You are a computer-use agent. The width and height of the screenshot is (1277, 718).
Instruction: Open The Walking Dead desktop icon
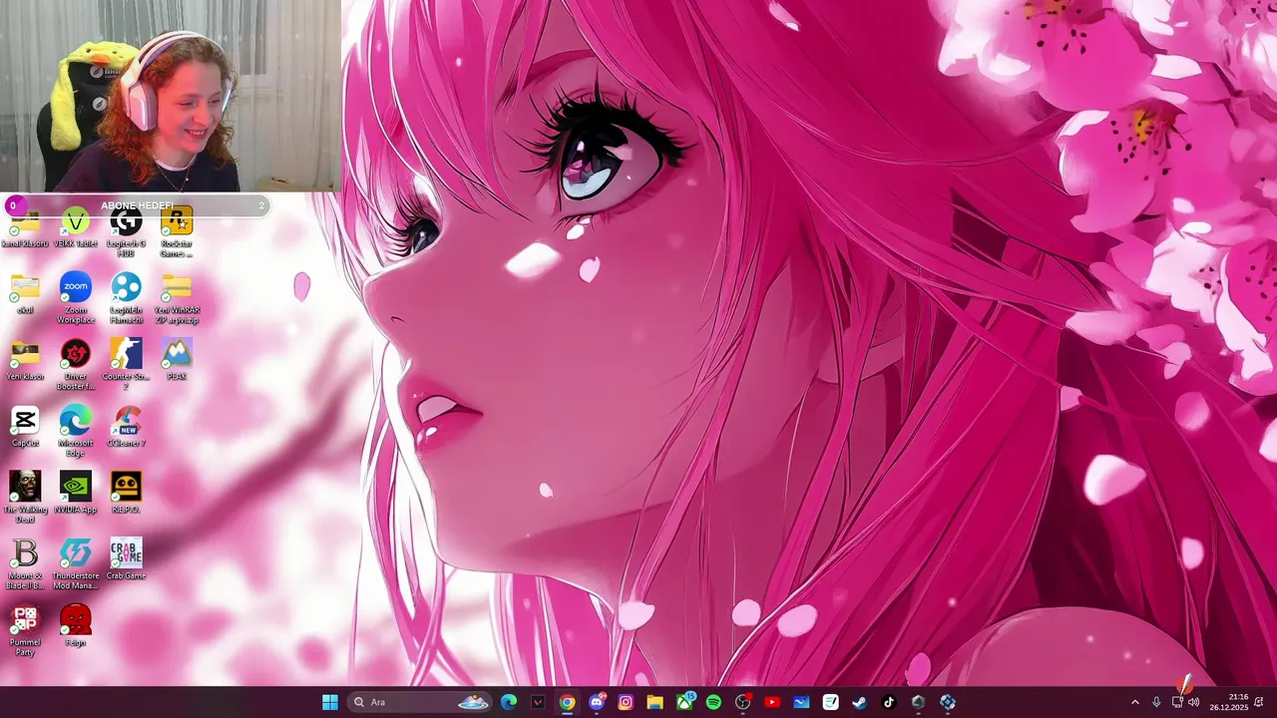25,497
